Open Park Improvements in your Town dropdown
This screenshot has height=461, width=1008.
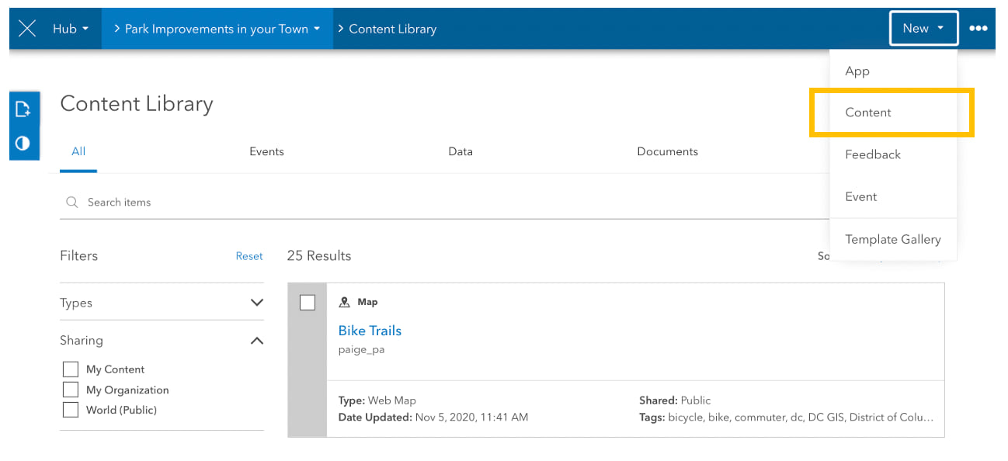[x=217, y=29]
